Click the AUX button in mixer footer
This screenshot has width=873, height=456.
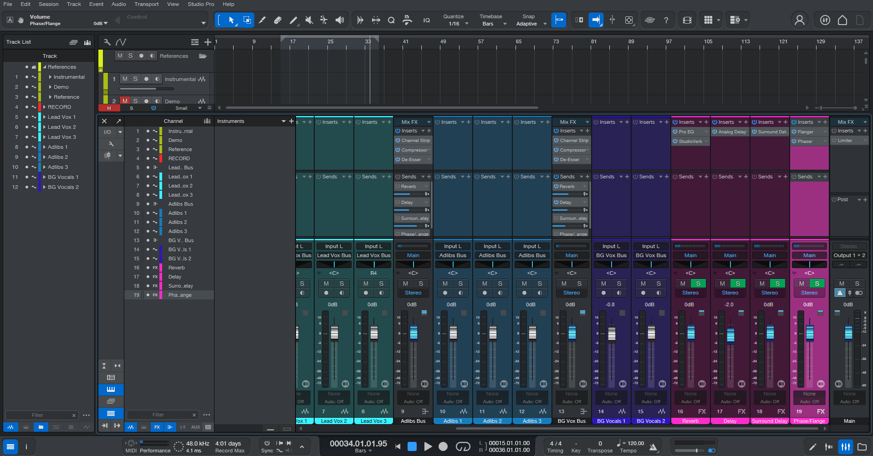[x=195, y=427]
